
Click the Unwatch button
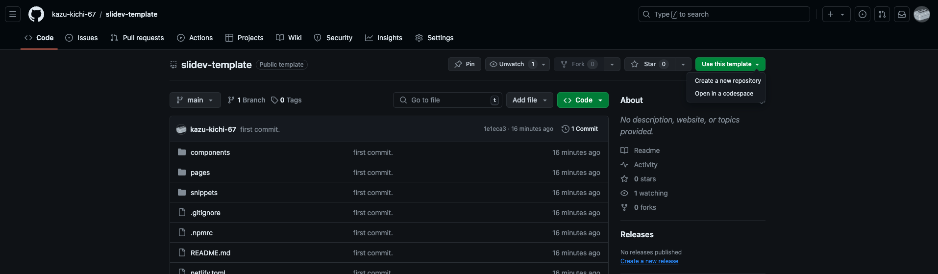tap(512, 64)
